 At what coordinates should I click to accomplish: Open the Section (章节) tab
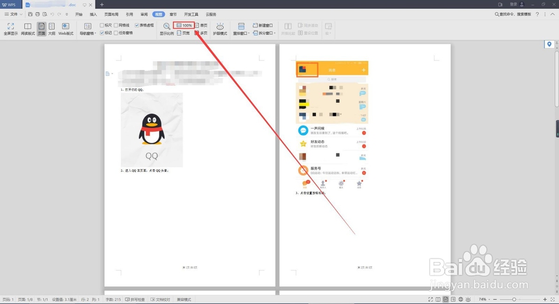(173, 15)
